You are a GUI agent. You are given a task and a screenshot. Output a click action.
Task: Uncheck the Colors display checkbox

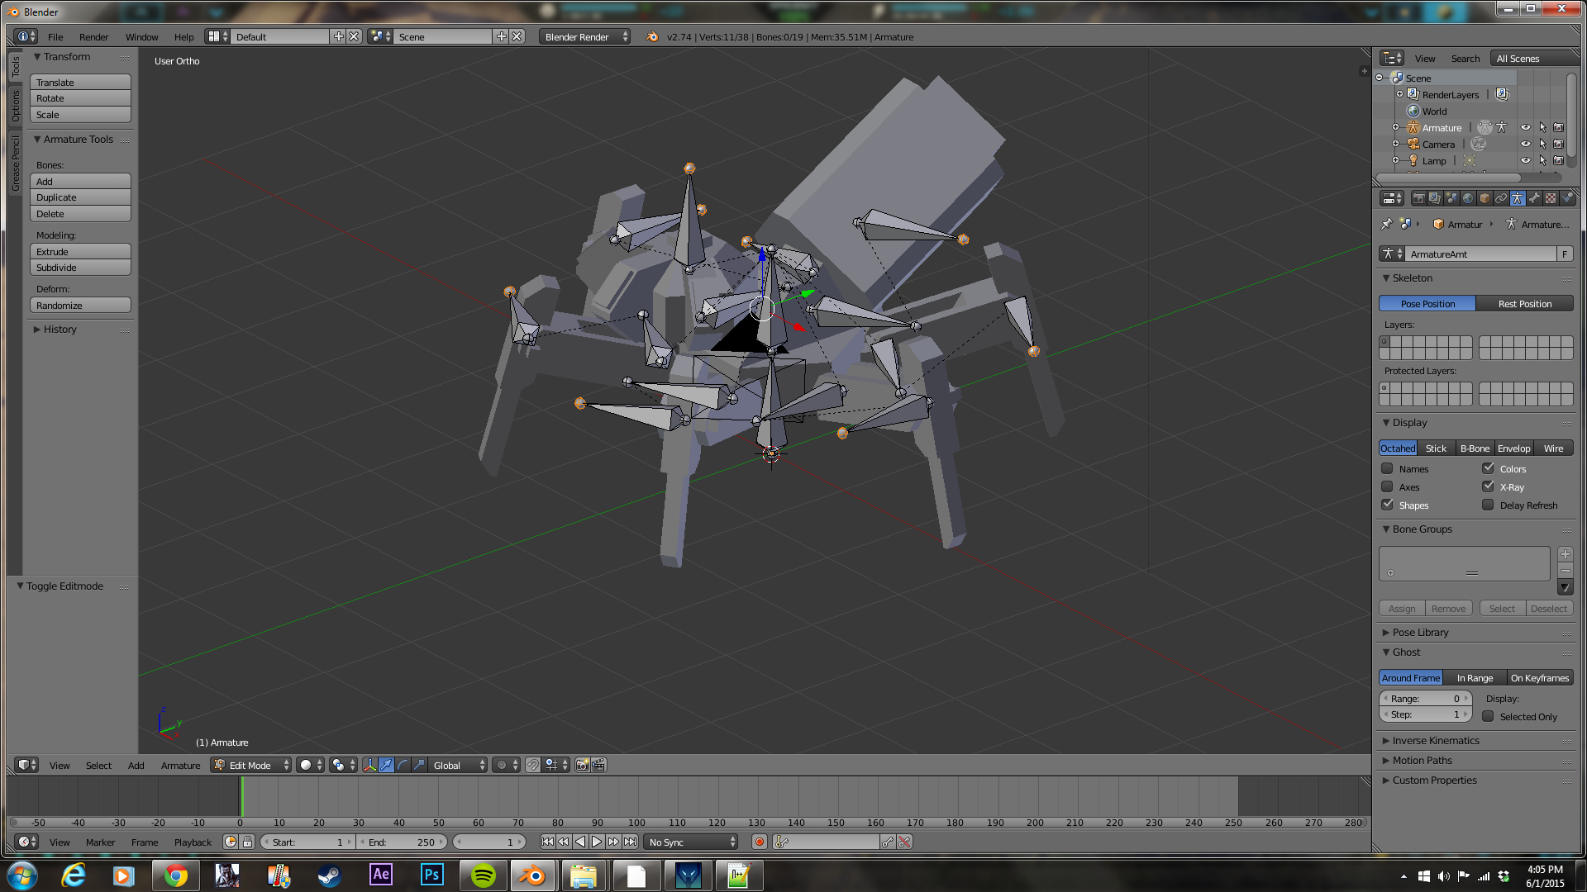click(1488, 468)
